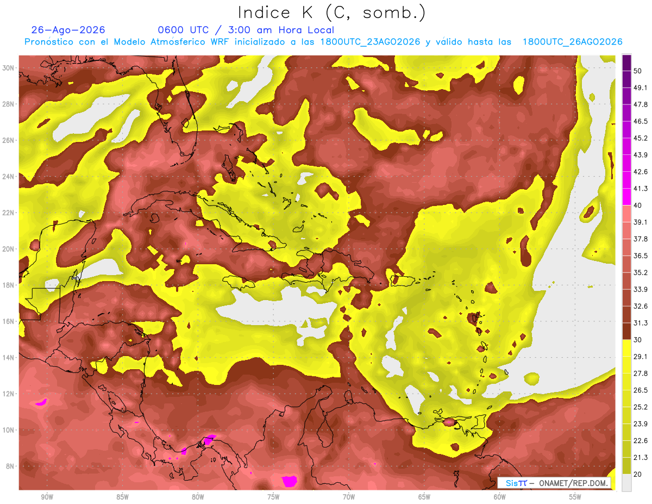Pick the dark brown colorbar swatch between 30 and 31.3
This screenshot has width=652, height=504.
point(626,332)
